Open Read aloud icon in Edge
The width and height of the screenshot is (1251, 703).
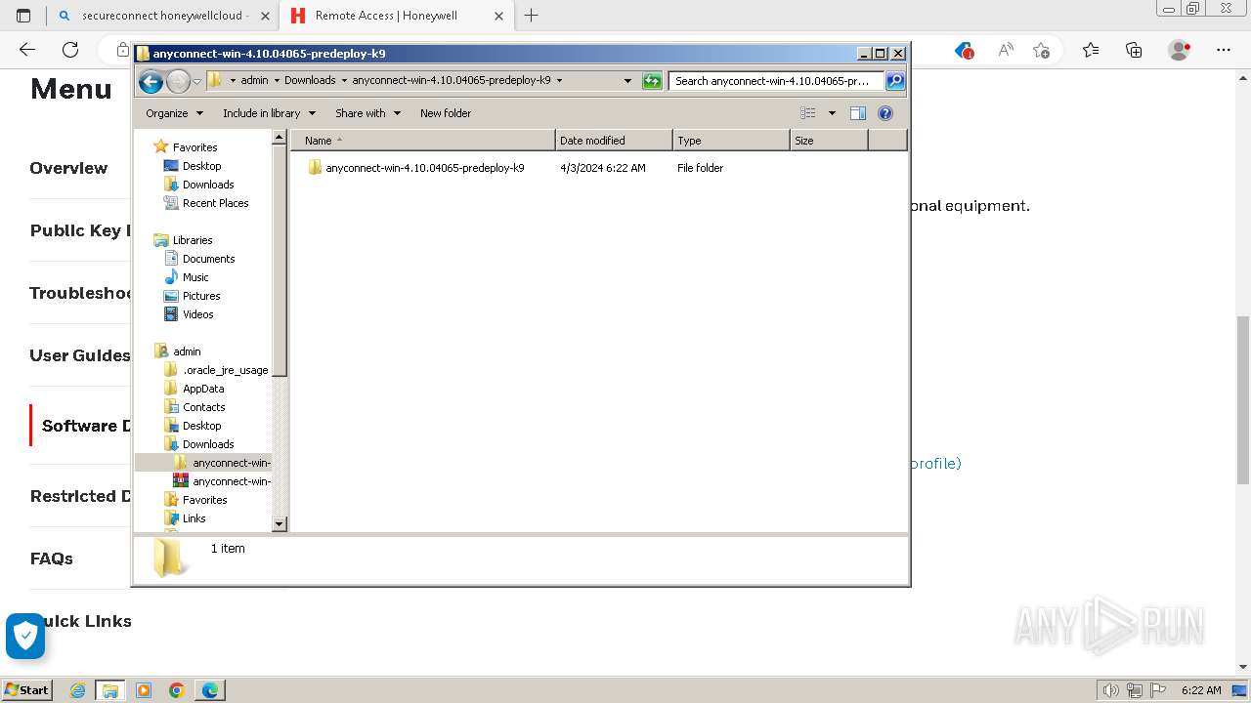(1005, 50)
